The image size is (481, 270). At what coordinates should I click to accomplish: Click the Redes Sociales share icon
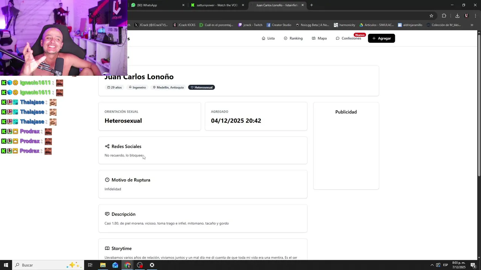coord(107,146)
